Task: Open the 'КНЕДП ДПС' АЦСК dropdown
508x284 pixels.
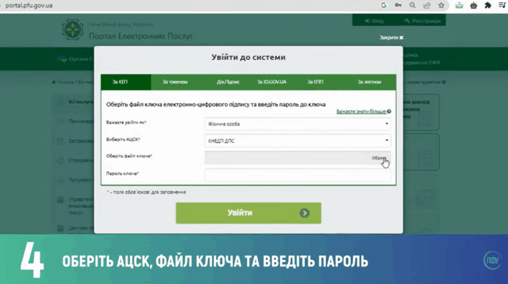Action: click(297, 141)
